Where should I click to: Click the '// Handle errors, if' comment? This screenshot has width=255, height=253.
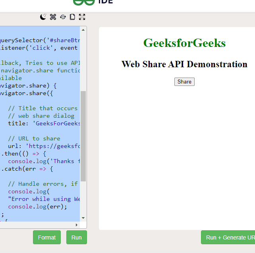coord(43,184)
